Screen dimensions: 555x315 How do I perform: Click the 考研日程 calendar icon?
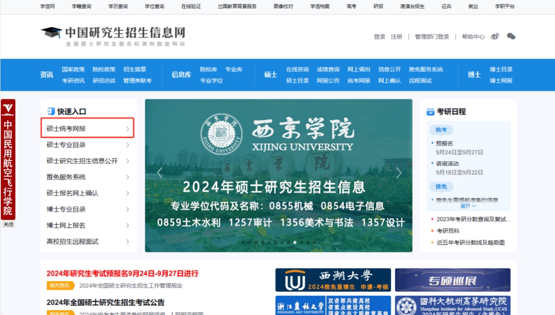pos(430,112)
